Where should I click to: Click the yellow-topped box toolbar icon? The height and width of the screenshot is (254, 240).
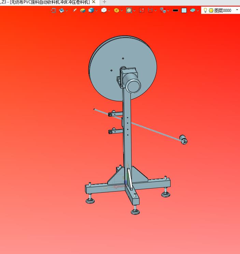point(83,11)
